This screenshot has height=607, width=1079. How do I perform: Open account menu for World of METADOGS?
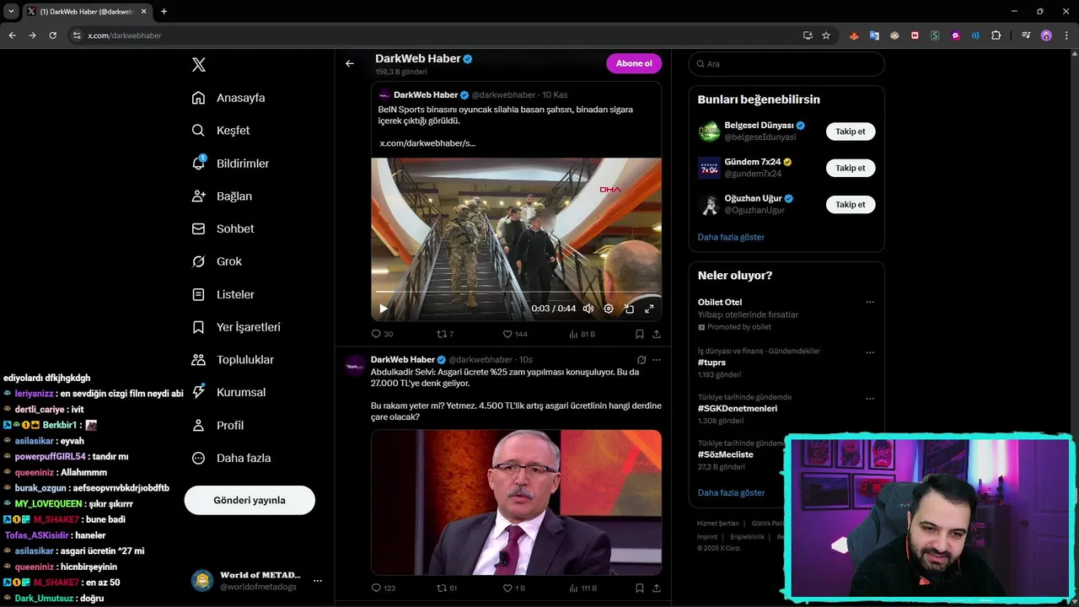(x=317, y=581)
